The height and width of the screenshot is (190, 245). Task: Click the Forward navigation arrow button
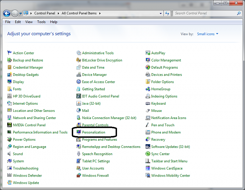pos(15,13)
